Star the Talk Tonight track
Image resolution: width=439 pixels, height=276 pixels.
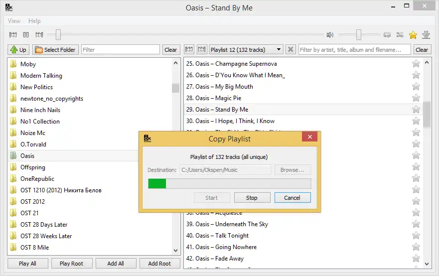pos(416,236)
